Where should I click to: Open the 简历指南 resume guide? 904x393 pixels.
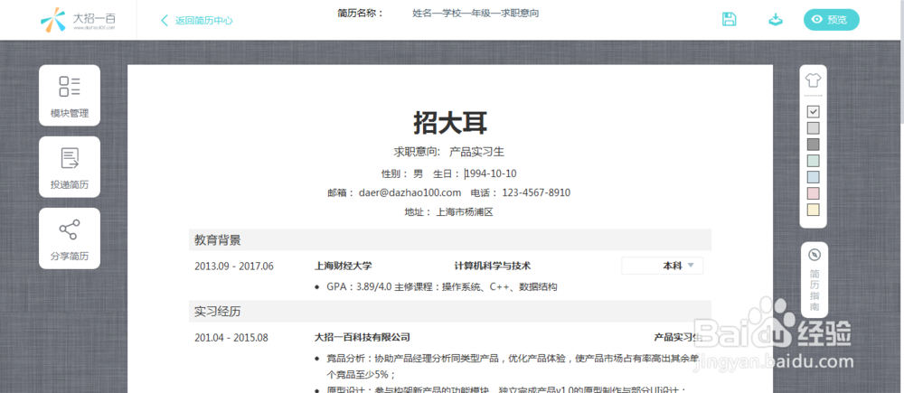[815, 279]
